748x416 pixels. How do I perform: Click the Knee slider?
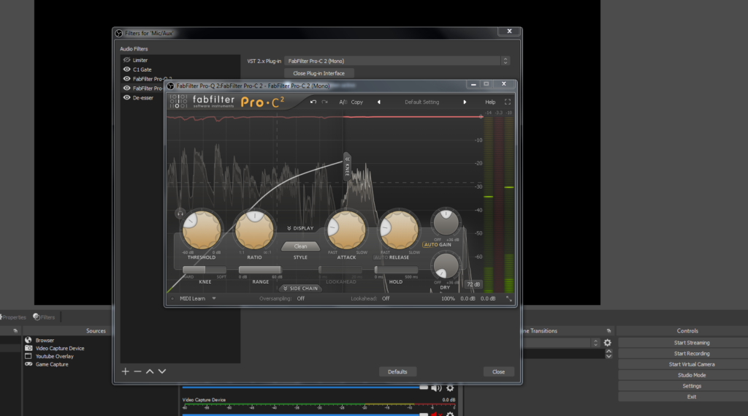(x=205, y=271)
